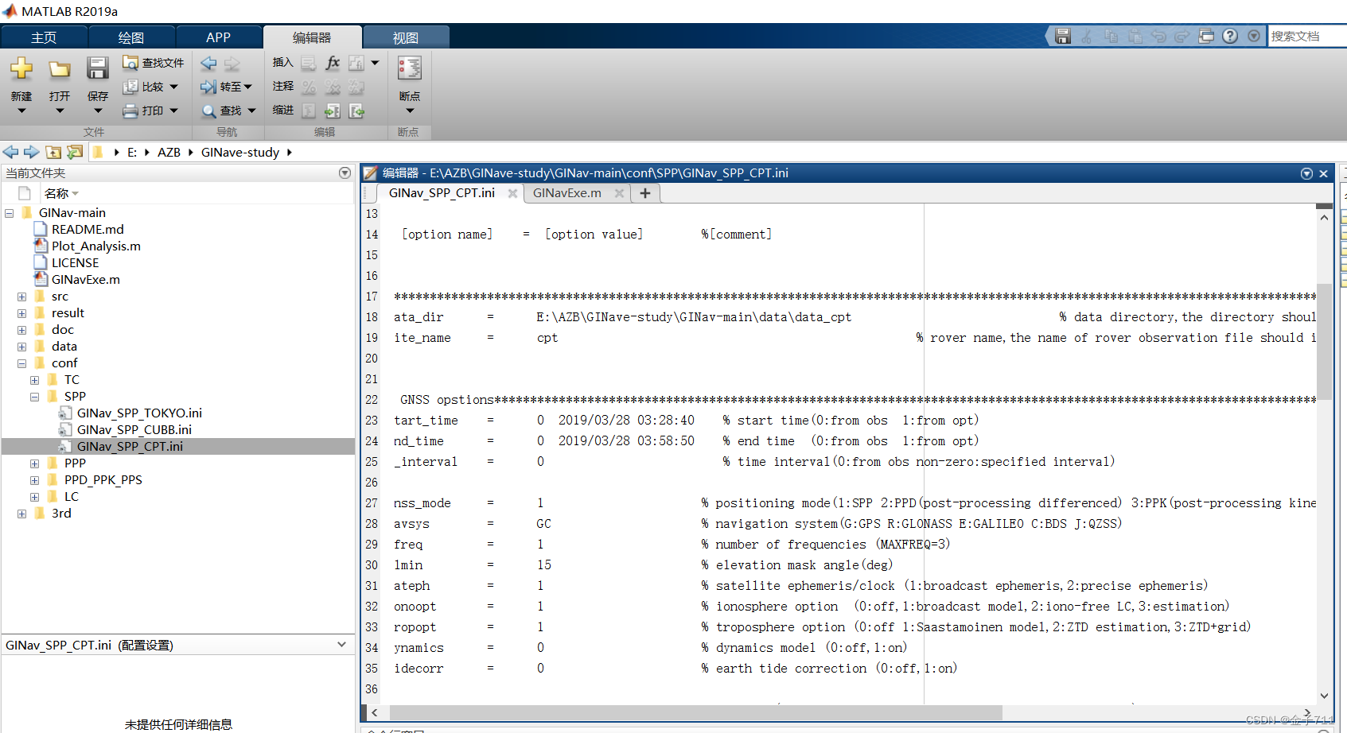Image resolution: width=1347 pixels, height=733 pixels.
Task: Click Find Files (查找文件) in ribbon
Action: [x=153, y=63]
